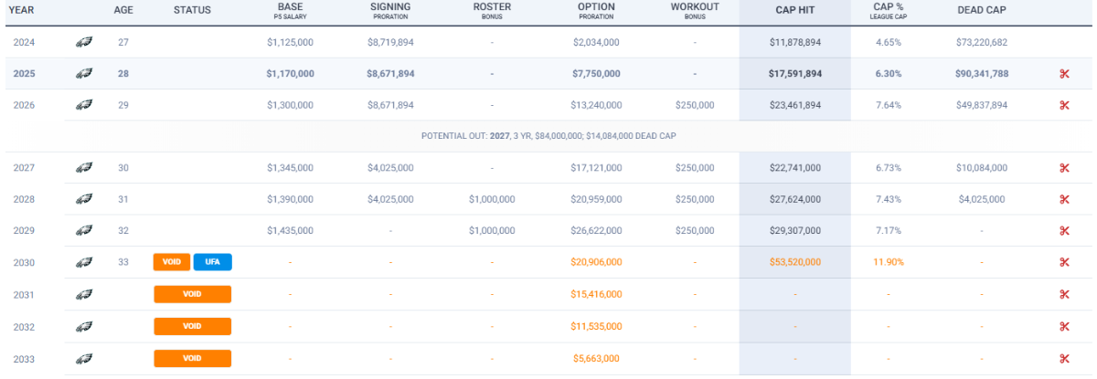Click the orange VOID badge in 2030
The image size is (1097, 379).
(x=172, y=262)
